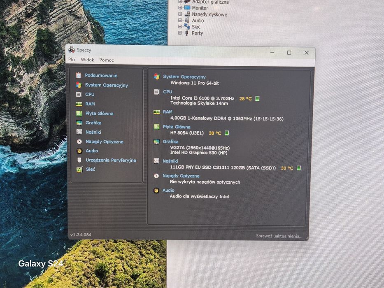384x288 pixels.
Task: Expand the Audio node in background tree
Action: 180,20
